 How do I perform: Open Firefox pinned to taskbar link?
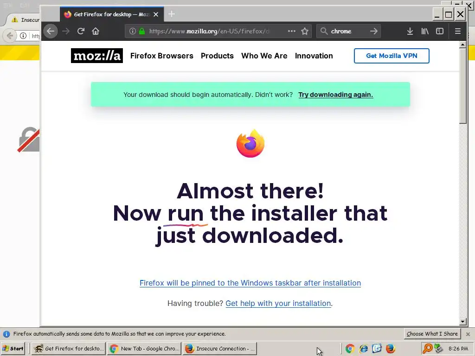pos(250,283)
